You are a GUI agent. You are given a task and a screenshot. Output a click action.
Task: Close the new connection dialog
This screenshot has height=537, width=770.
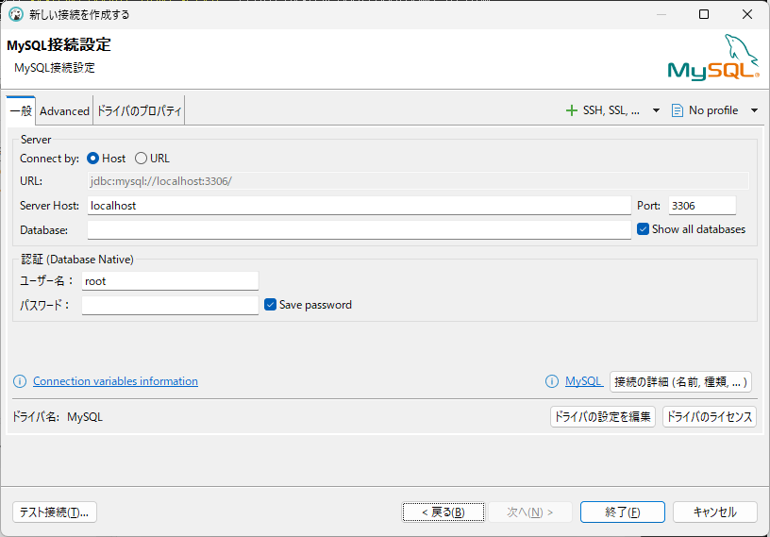747,14
